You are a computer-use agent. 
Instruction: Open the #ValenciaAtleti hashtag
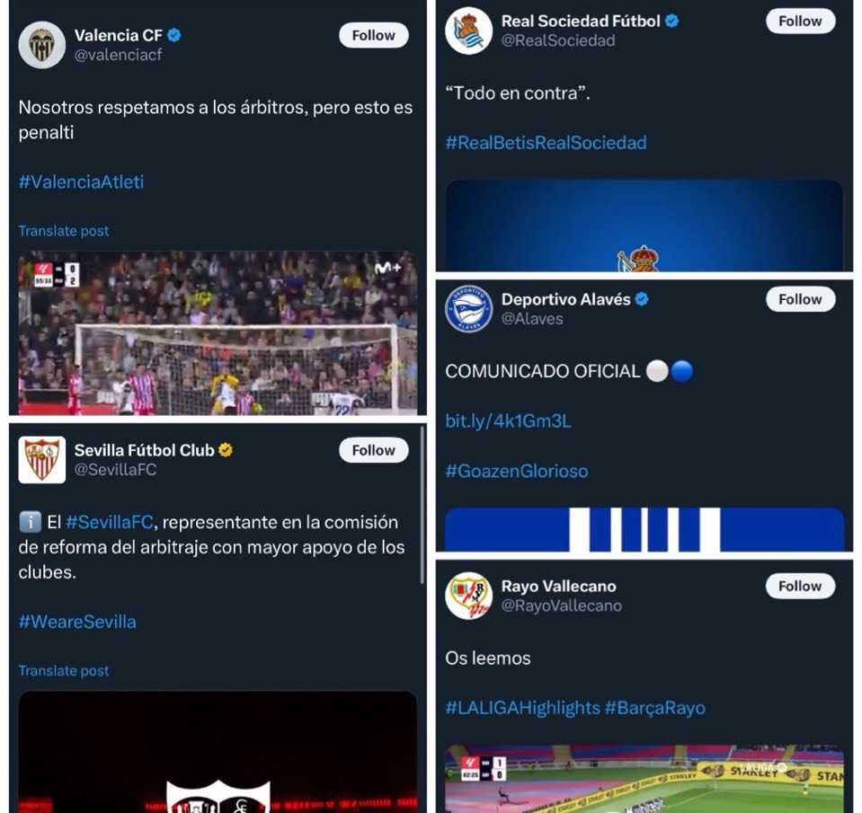(82, 181)
